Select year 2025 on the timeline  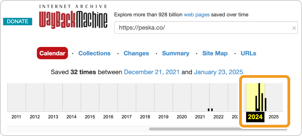click(273, 117)
